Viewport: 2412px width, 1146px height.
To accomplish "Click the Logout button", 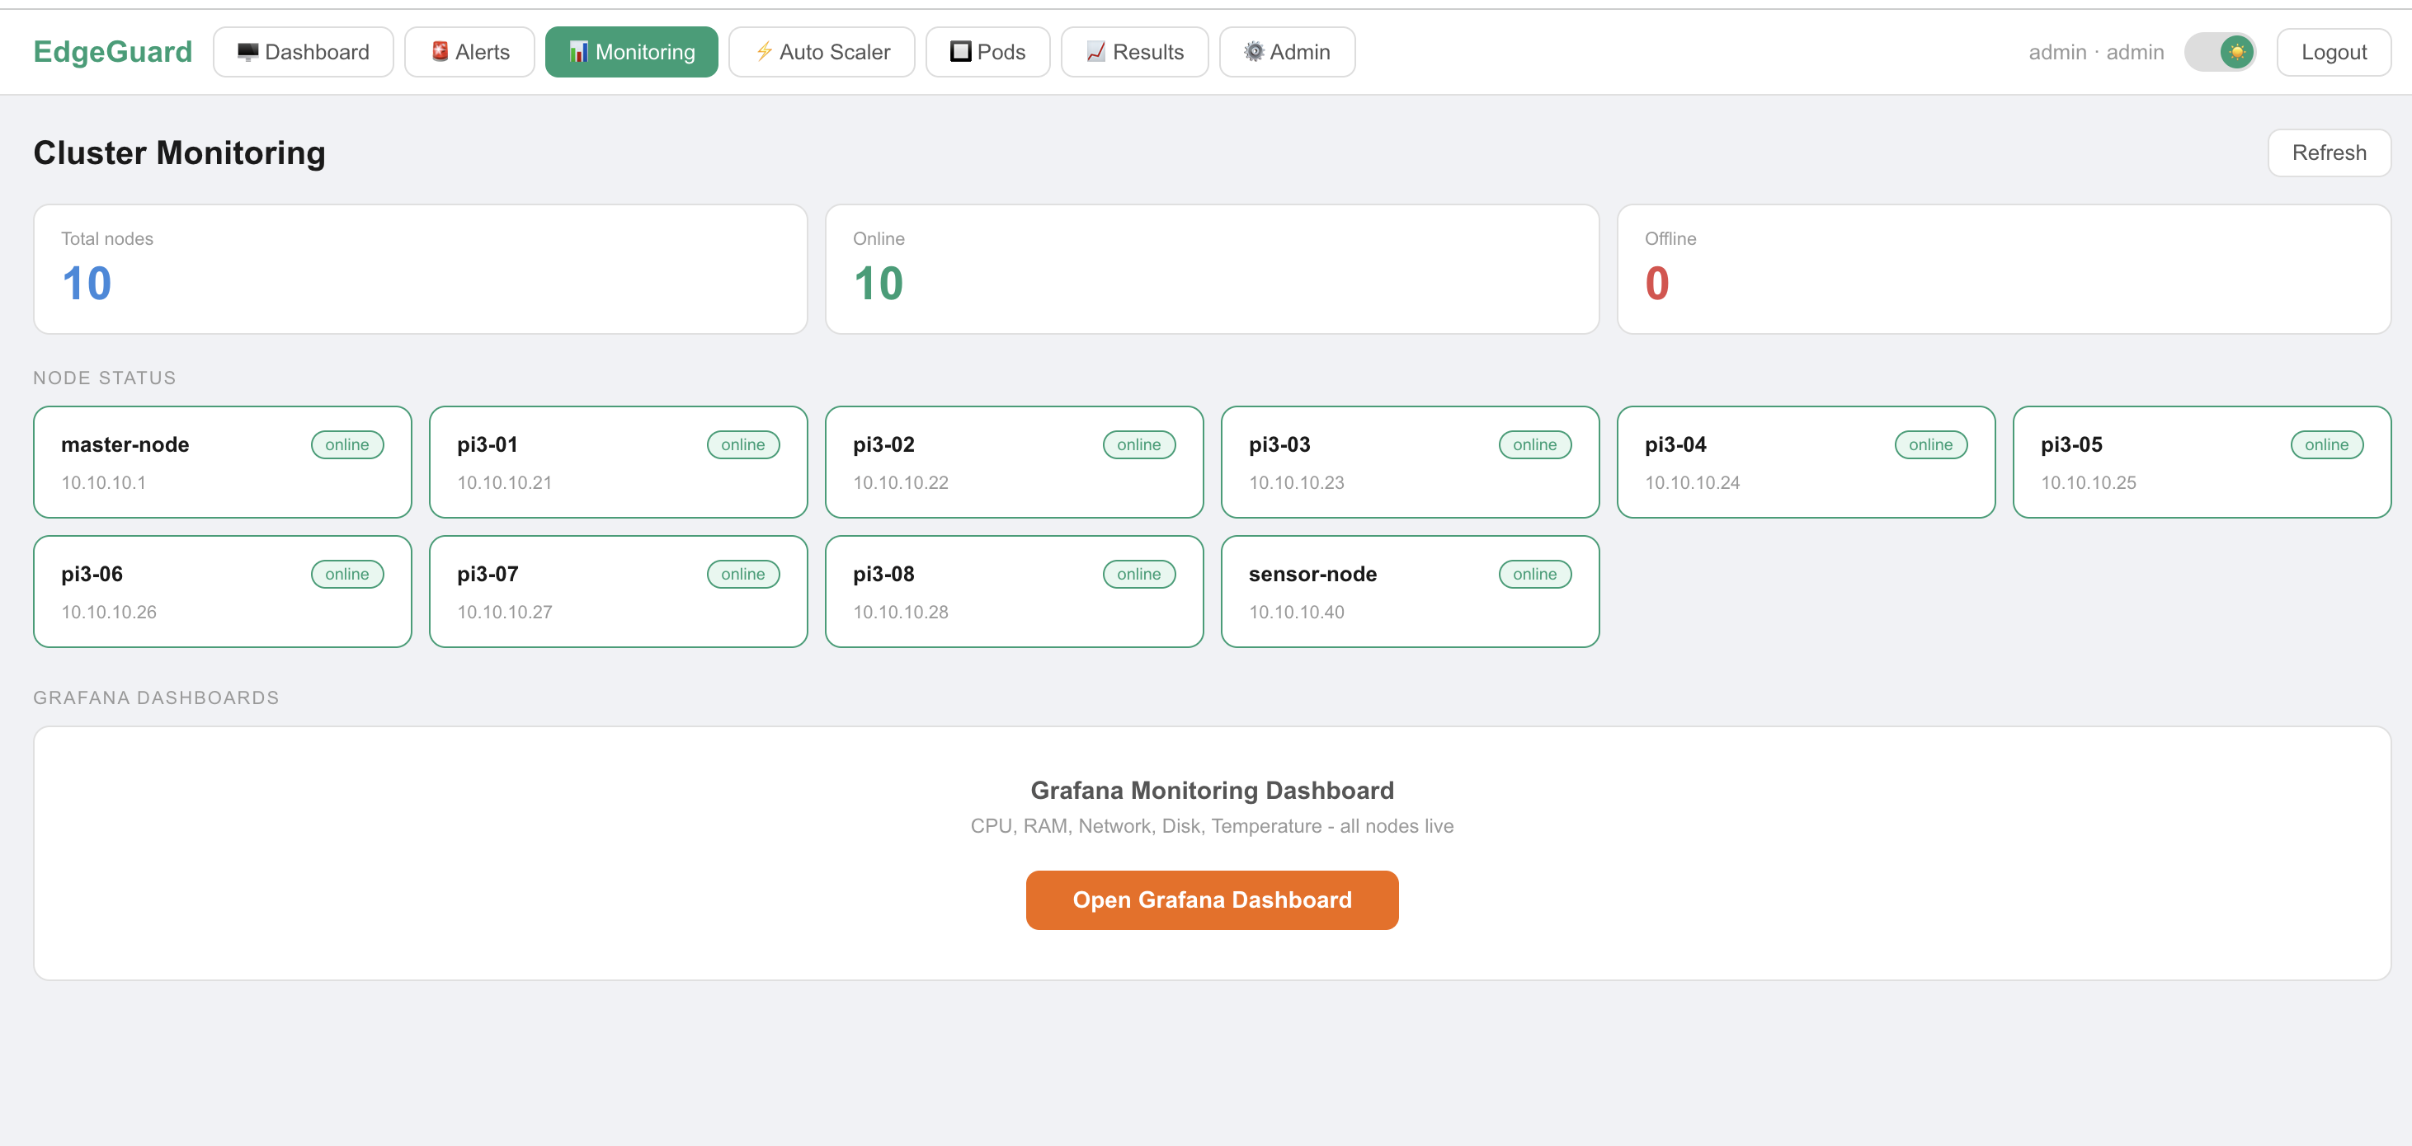I will click(x=2334, y=53).
